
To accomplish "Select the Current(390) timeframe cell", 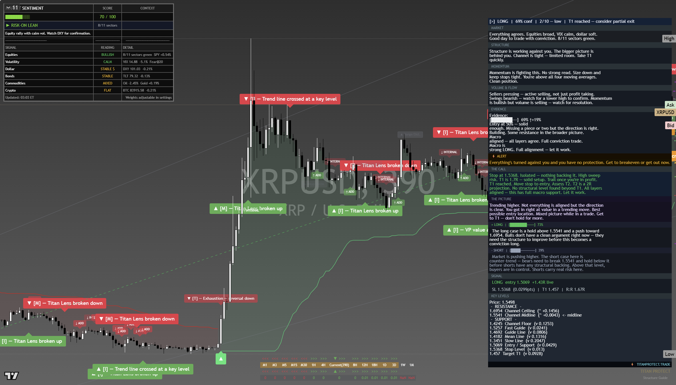I will point(339,365).
